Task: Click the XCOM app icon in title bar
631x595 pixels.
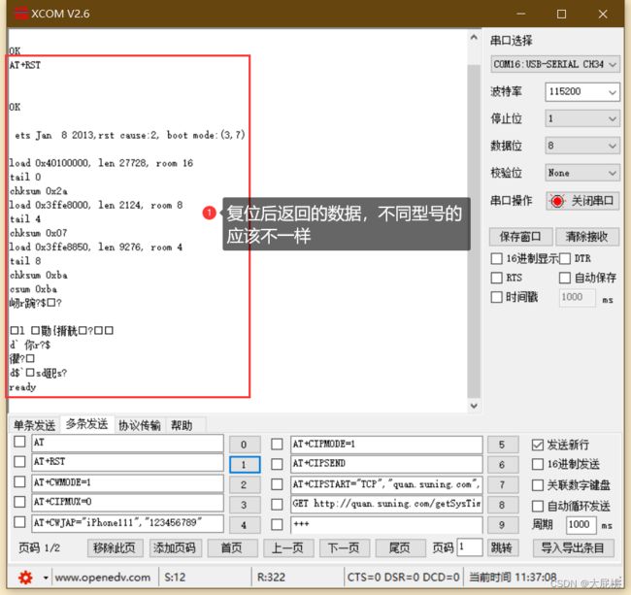Action: (x=21, y=14)
